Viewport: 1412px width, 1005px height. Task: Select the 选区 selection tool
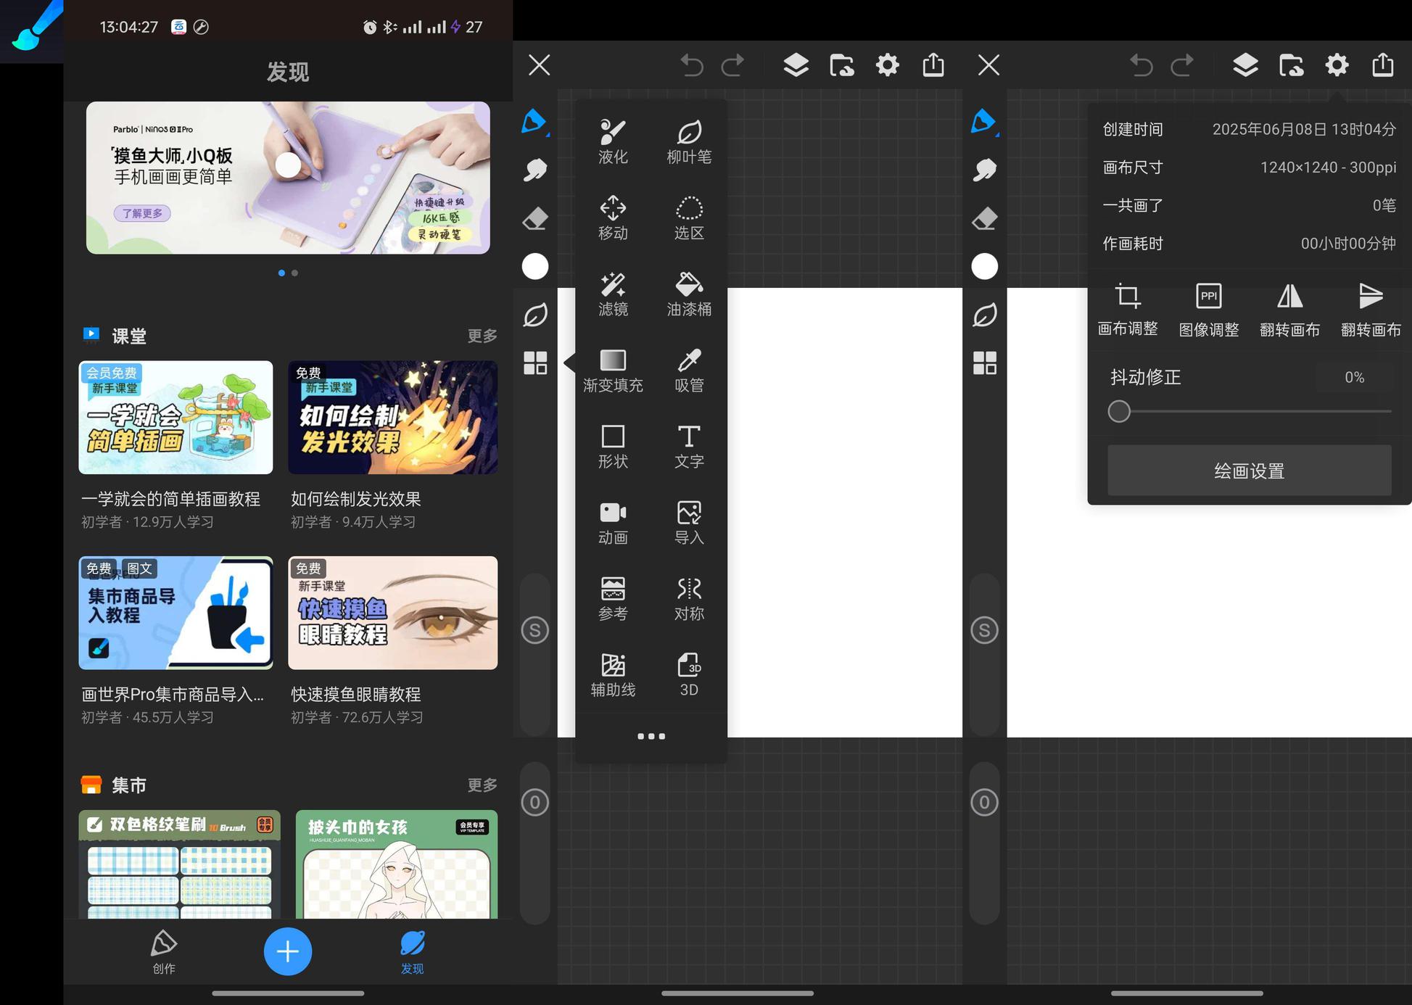click(688, 218)
